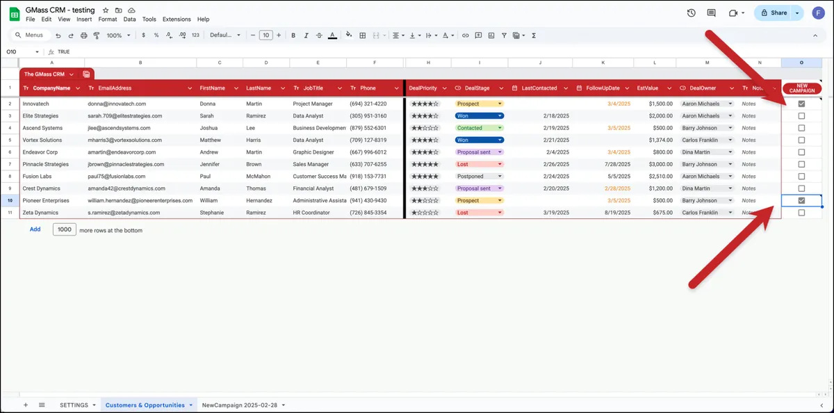Click the Menus search box
834x413 pixels.
point(31,35)
